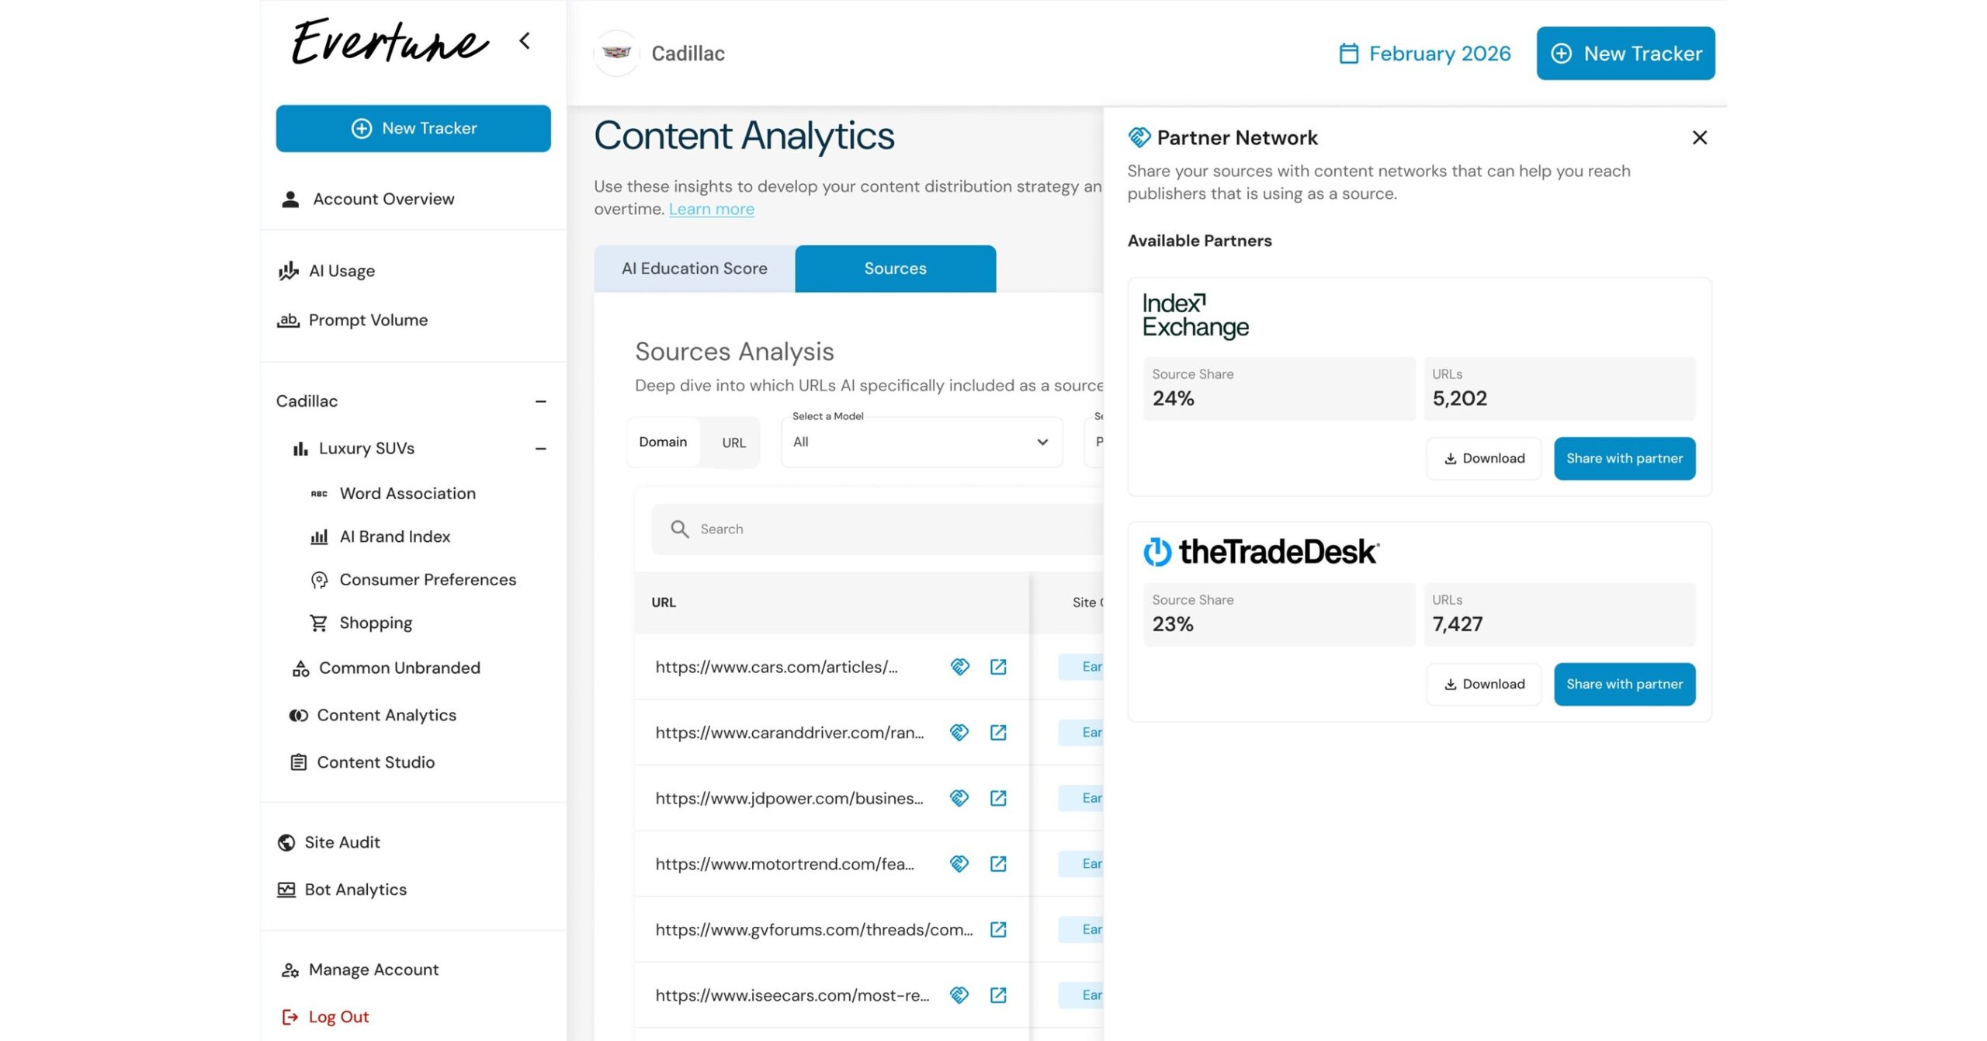
Task: Click the Word Association icon under Luxury SUVs
Action: 320,493
